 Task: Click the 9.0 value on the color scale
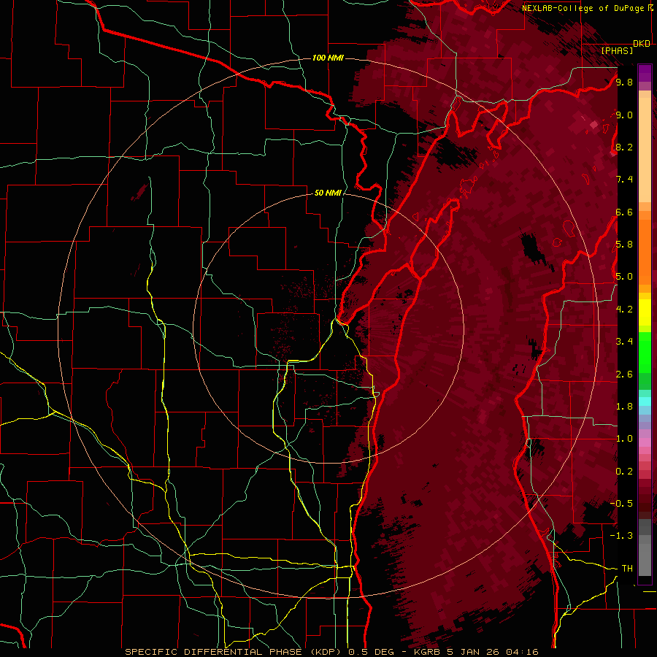pos(624,115)
